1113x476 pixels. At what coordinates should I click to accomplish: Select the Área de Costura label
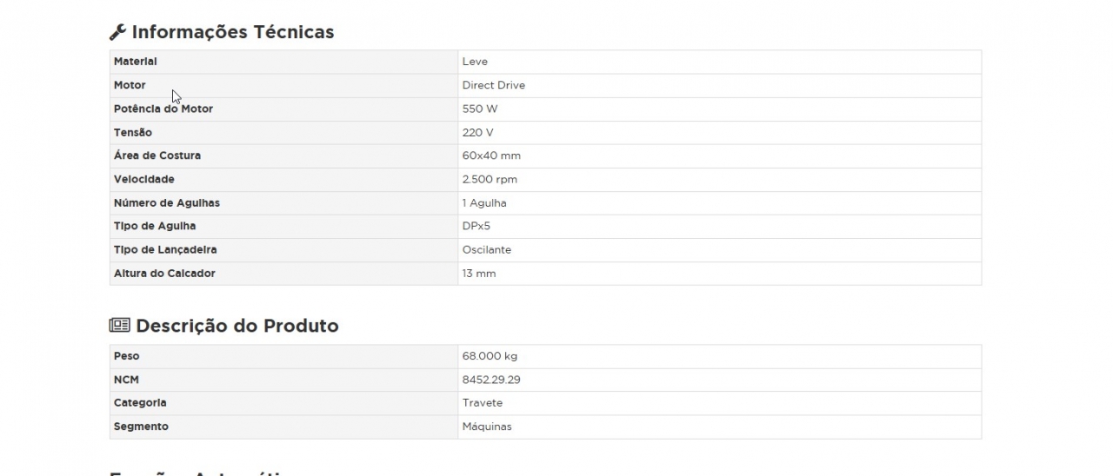pos(157,155)
